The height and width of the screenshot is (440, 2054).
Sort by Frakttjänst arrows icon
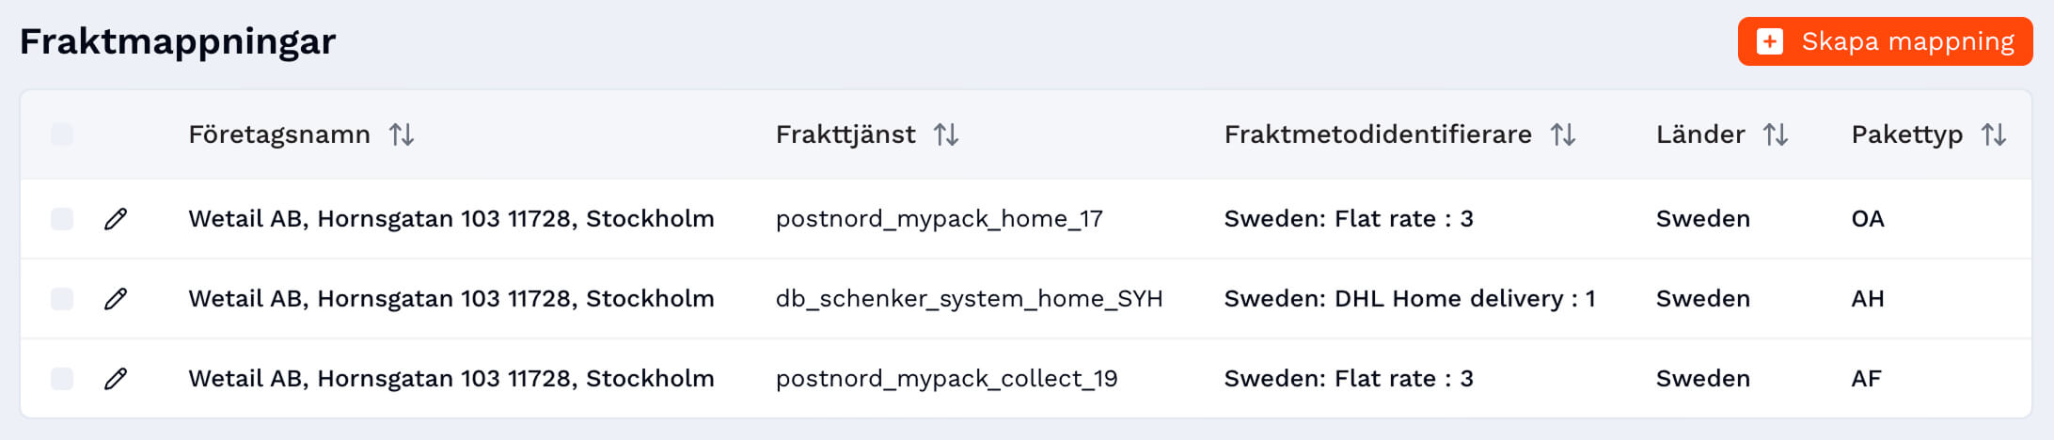[946, 134]
